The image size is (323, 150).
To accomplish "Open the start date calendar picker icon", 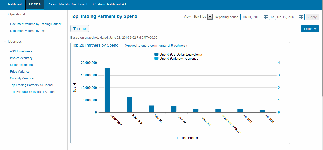I will tap(266, 17).
